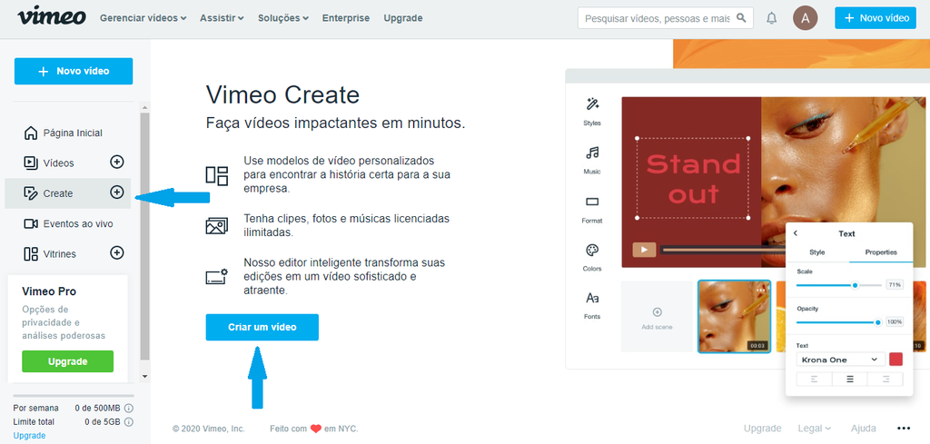Go to Vitrines in sidebar
Viewport: 930px width, 444px height.
pyautogui.click(x=59, y=253)
